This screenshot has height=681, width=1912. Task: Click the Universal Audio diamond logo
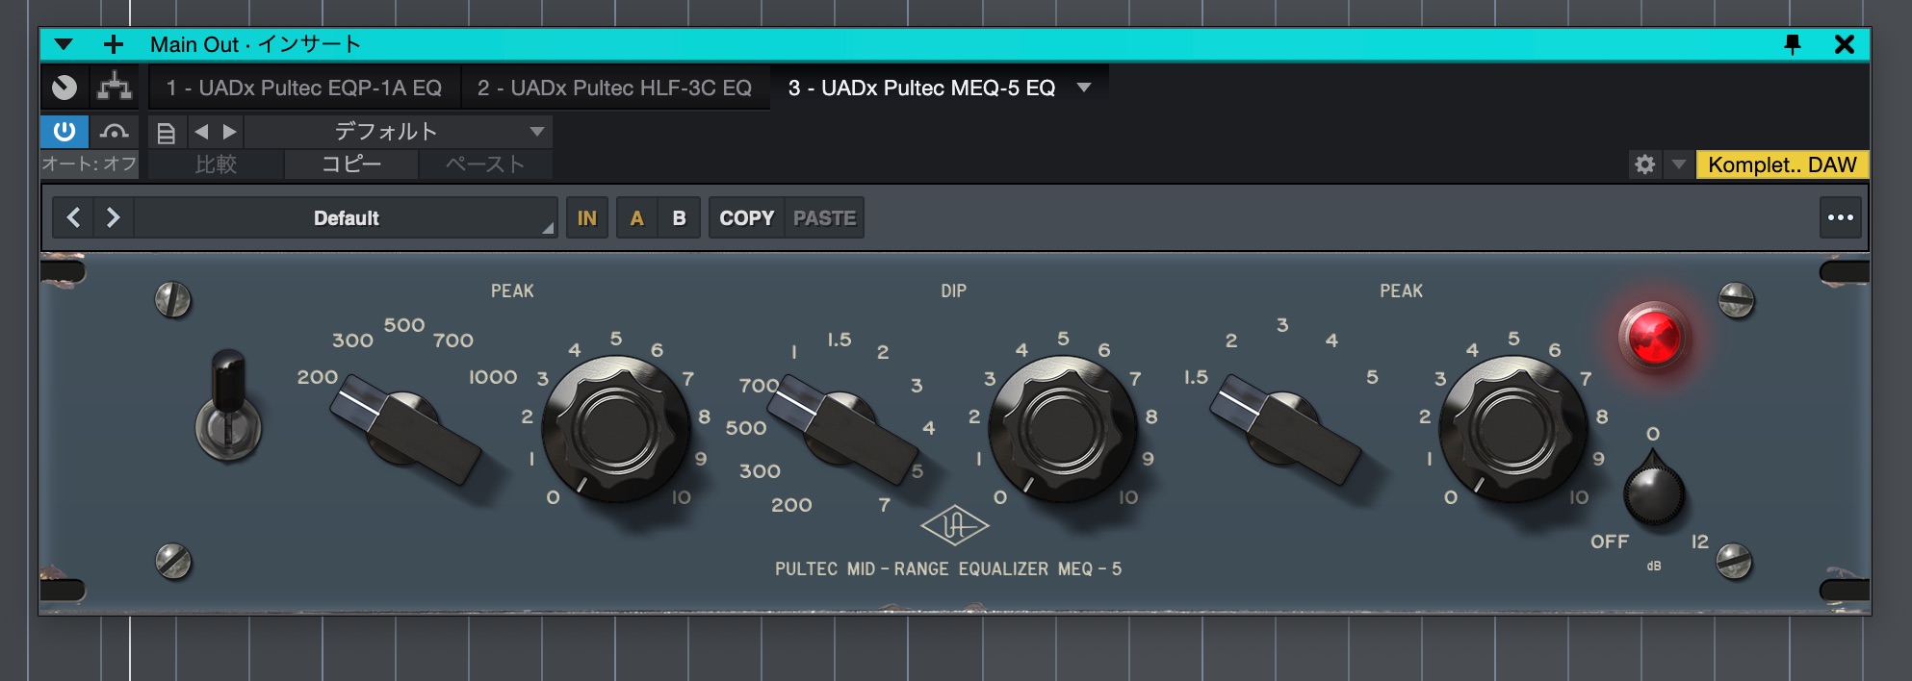[x=954, y=525]
